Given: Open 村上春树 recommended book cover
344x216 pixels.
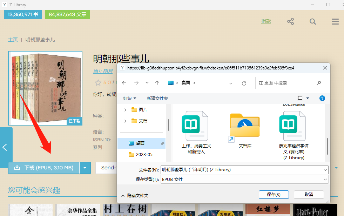Looking at the screenshot, I should click(125, 210).
